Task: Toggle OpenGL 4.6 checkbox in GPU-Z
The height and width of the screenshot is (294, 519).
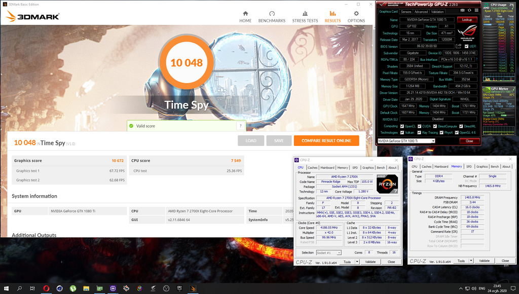Action: point(457,132)
